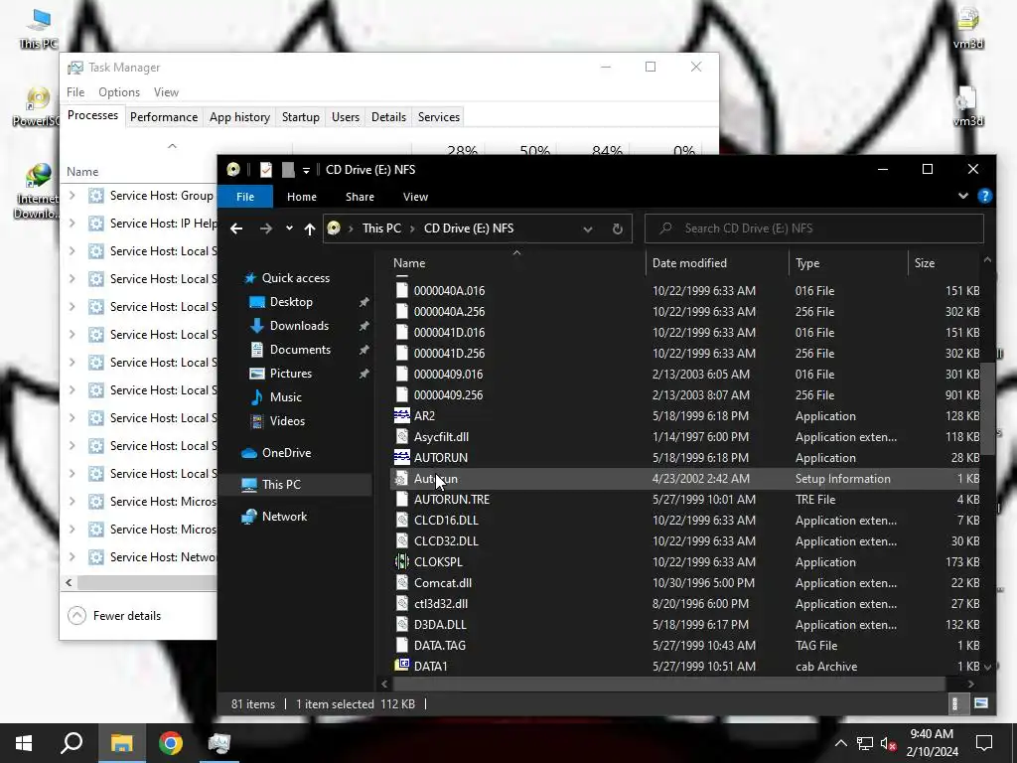Sort files by Name column header

coord(409,262)
